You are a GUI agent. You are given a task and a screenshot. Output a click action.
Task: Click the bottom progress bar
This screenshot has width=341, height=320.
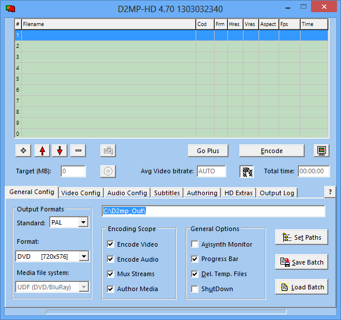166,312
